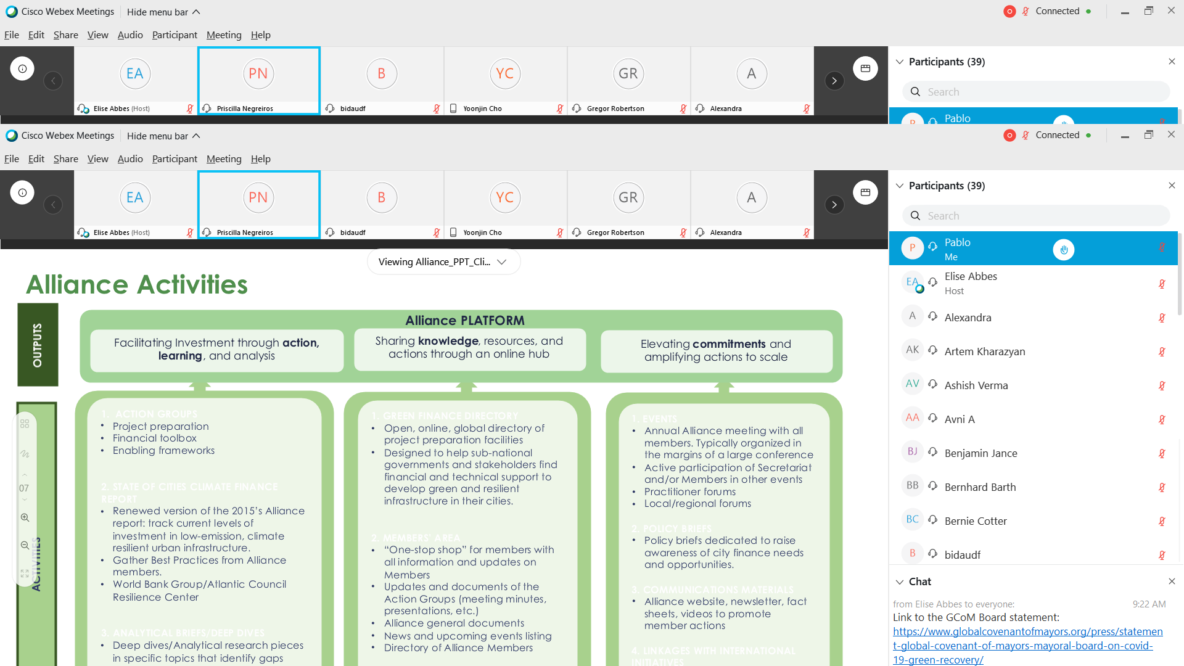
Task: Click the search magnifier in lower Participants panel
Action: tap(915, 216)
